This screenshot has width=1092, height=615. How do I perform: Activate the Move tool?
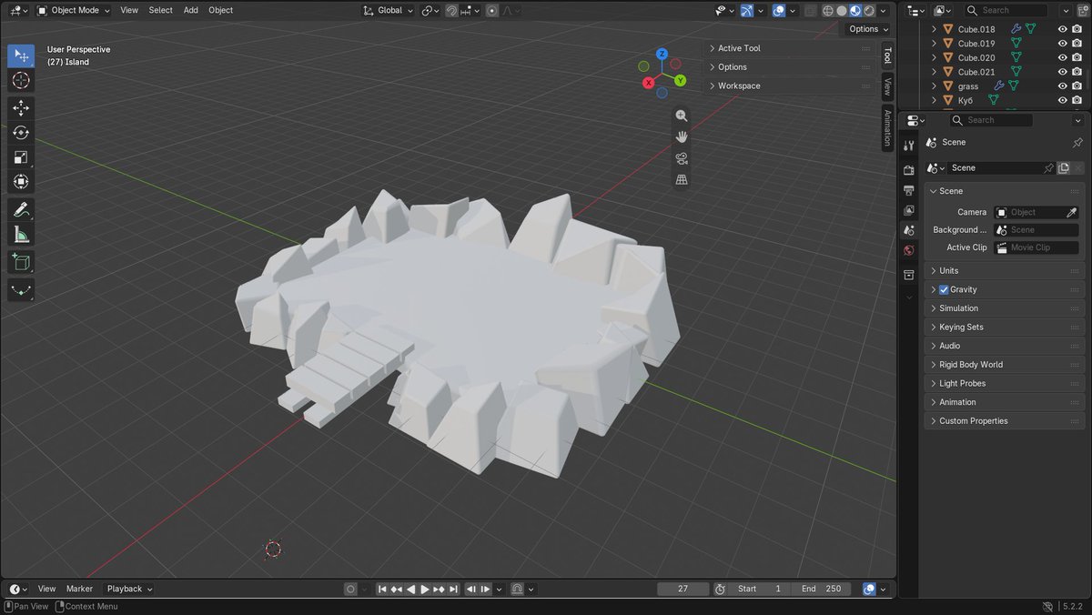point(21,108)
